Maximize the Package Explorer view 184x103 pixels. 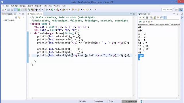coord(23,14)
